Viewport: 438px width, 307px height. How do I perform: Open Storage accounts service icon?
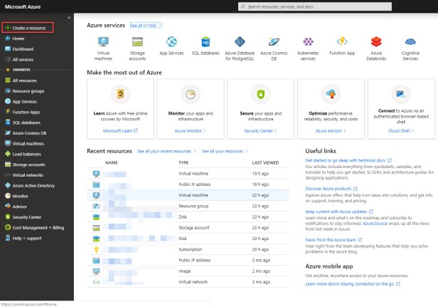[x=137, y=42]
